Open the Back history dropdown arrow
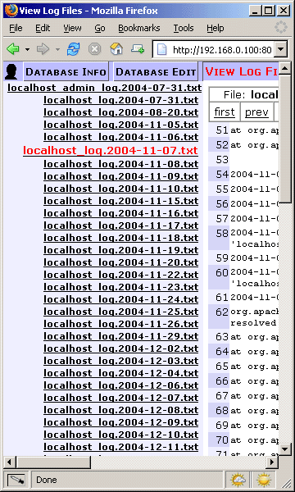Screen dimensions: 295x492 27,49
